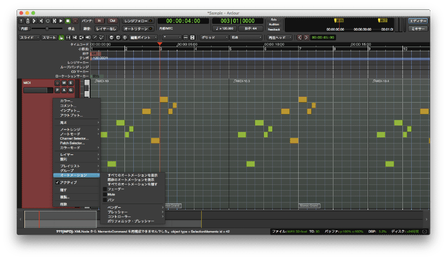Click the tempo 120.000 button
Viewport: 447px width, 259px height.
[x=225, y=28]
